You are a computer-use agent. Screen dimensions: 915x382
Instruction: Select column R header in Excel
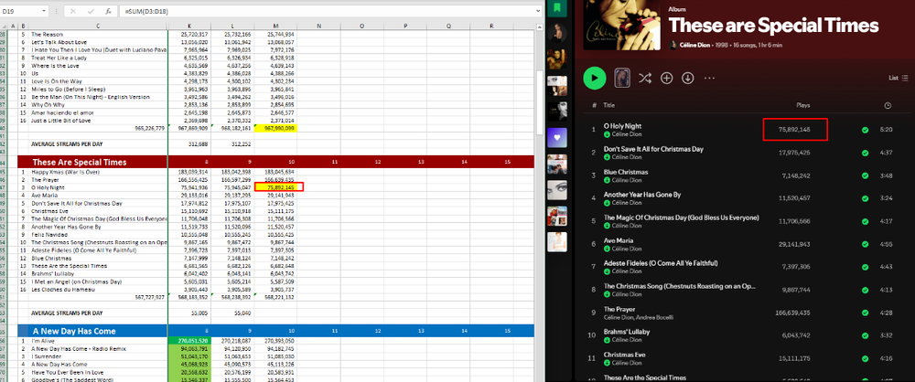pos(491,26)
